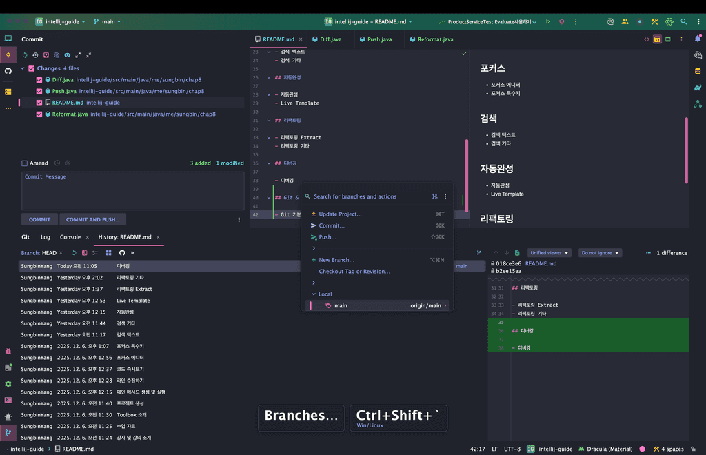The height and width of the screenshot is (455, 706).
Task: Open the Unified viewer dropdown
Action: click(x=549, y=253)
